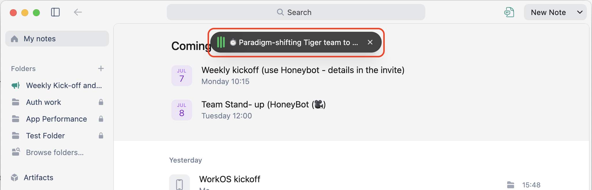Image resolution: width=592 pixels, height=190 pixels.
Task: Focus the Search field
Action: pos(296,12)
